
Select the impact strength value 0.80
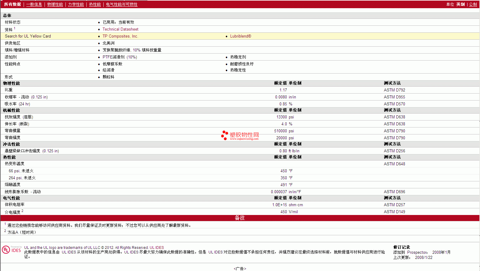[x=283, y=151]
